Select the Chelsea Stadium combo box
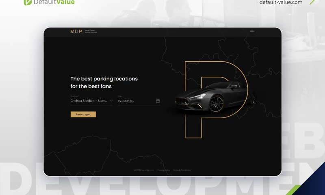The width and height of the screenshot is (325, 195). (91, 101)
